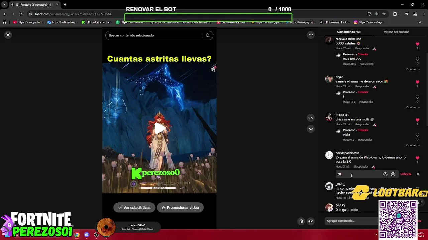Bookmark this page with star icon
The image size is (428, 240).
click(x=384, y=14)
